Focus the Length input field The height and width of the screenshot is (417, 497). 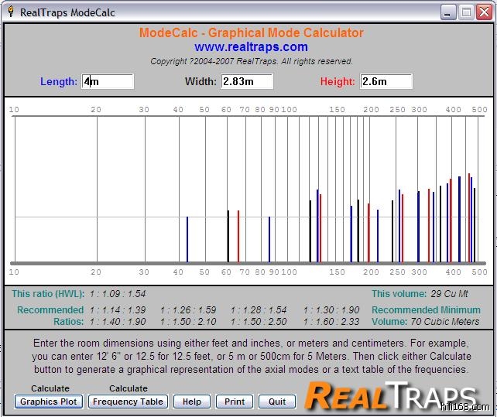click(108, 81)
